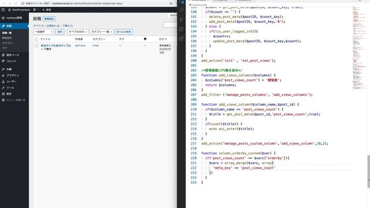This screenshot has height=208, width=370.
Task: Open 新規追加 submenu item in sidebar
Action: tap(7, 38)
